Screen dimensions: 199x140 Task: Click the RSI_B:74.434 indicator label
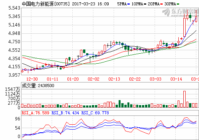tap(65, 113)
